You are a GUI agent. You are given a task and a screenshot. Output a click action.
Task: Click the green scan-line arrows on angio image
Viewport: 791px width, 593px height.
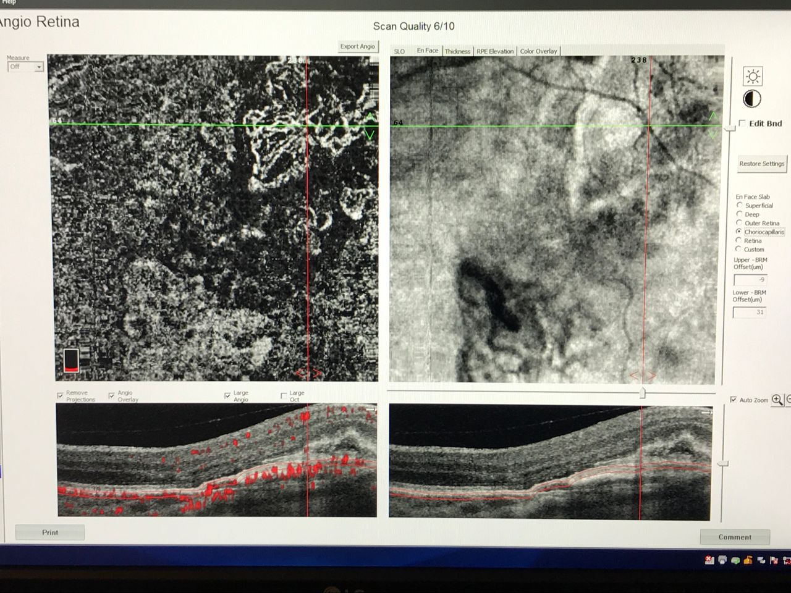click(x=370, y=126)
